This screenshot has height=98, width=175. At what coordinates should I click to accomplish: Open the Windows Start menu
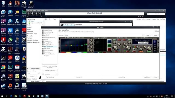coord(2,96)
